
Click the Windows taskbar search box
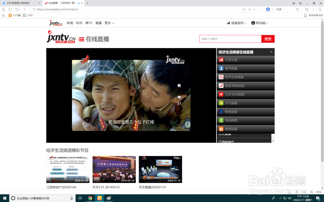tap(42, 198)
